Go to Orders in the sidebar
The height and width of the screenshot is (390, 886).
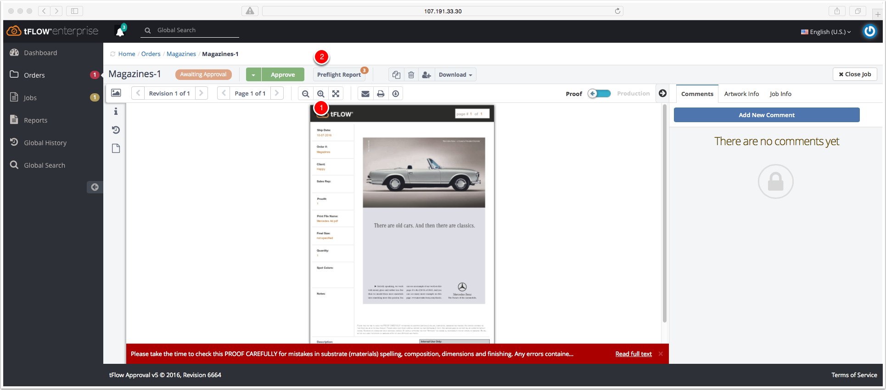tap(34, 75)
